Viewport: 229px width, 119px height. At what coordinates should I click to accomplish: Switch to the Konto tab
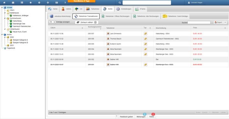tap(108, 9)
